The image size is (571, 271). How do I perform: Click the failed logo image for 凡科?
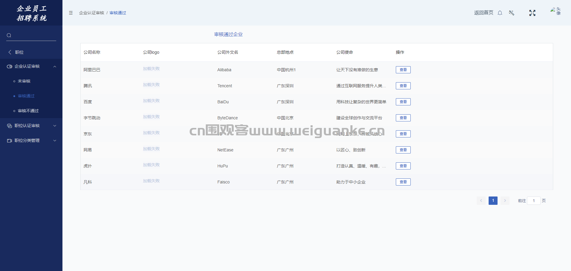click(x=151, y=181)
